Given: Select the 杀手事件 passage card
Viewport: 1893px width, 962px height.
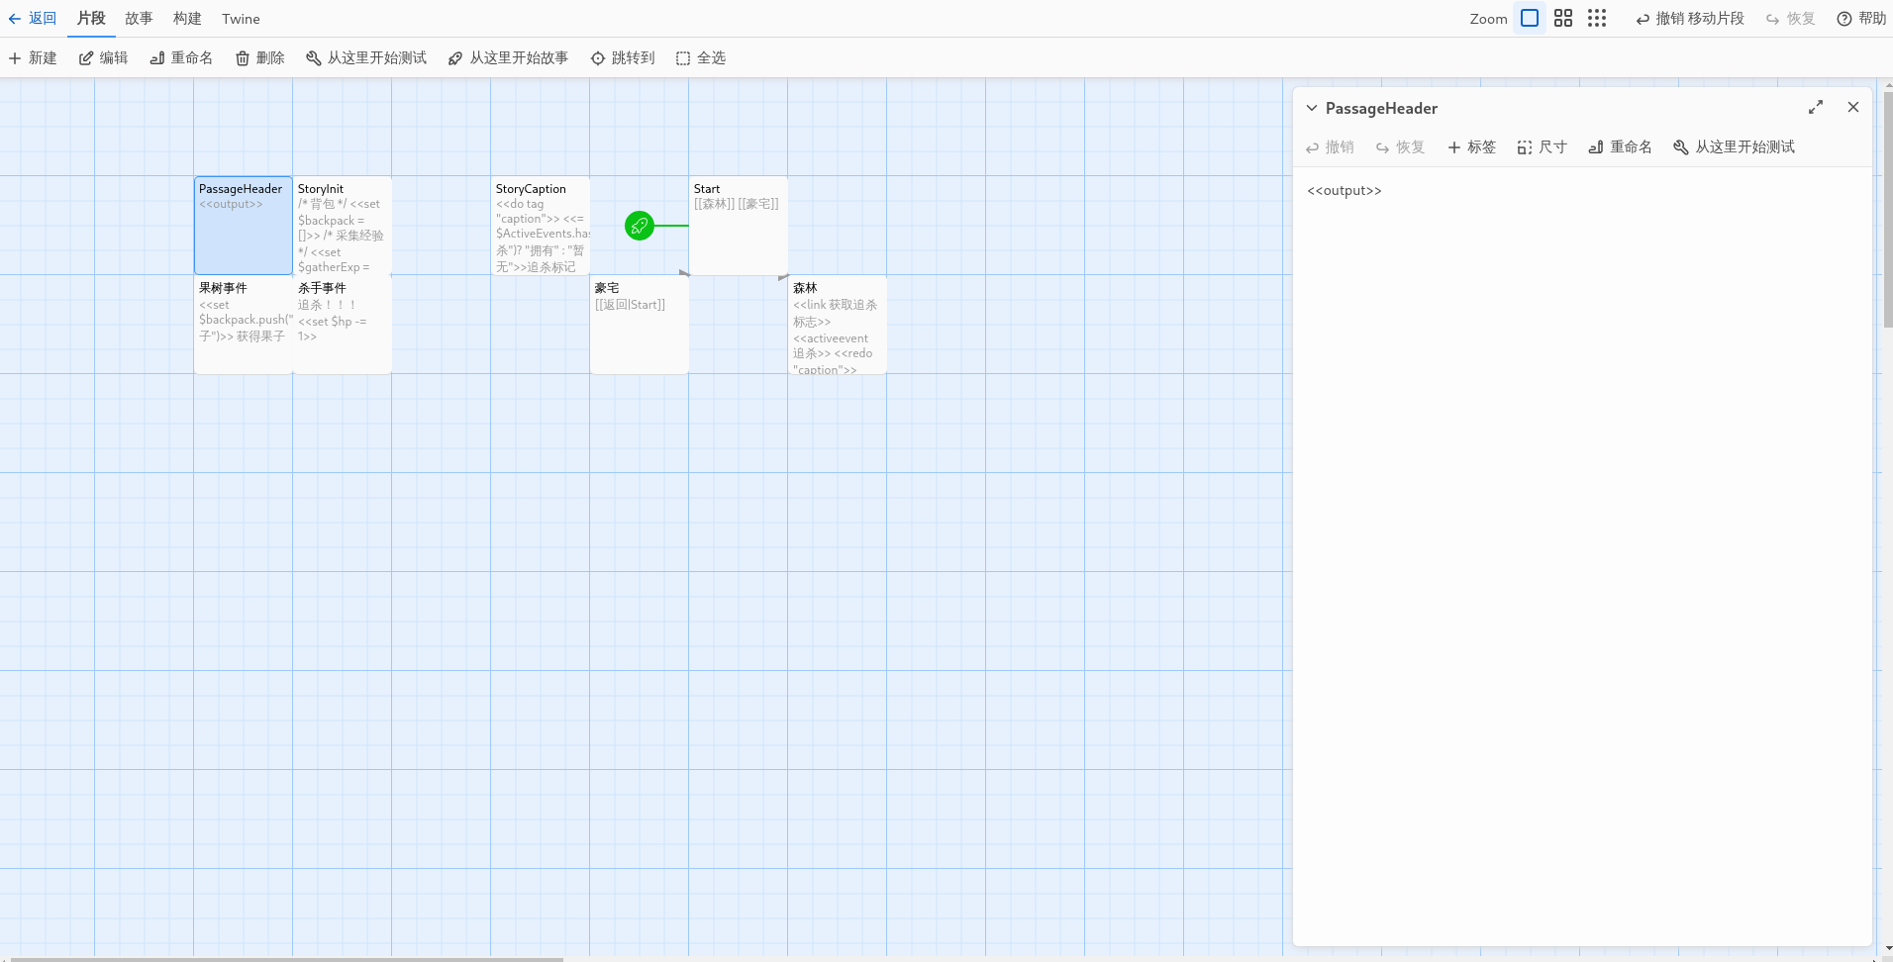Looking at the screenshot, I should pos(343,325).
